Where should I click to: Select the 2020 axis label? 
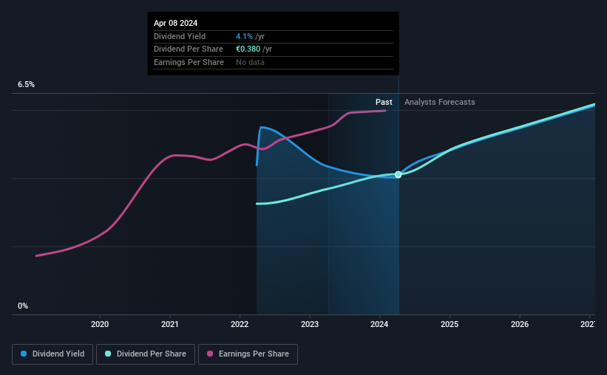100,324
